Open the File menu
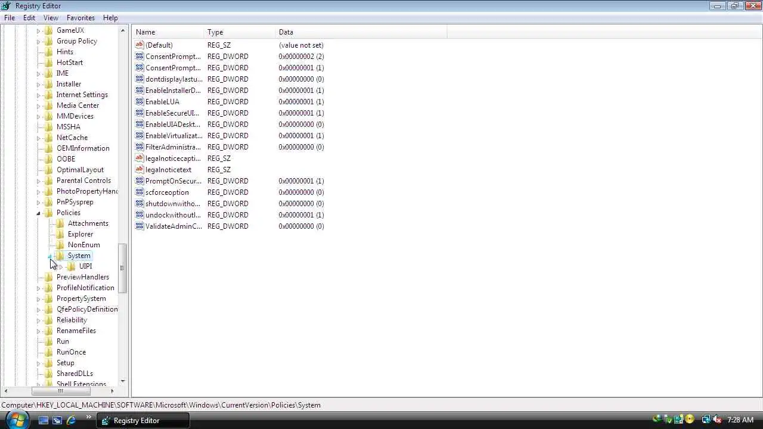The height and width of the screenshot is (429, 763). 10,18
